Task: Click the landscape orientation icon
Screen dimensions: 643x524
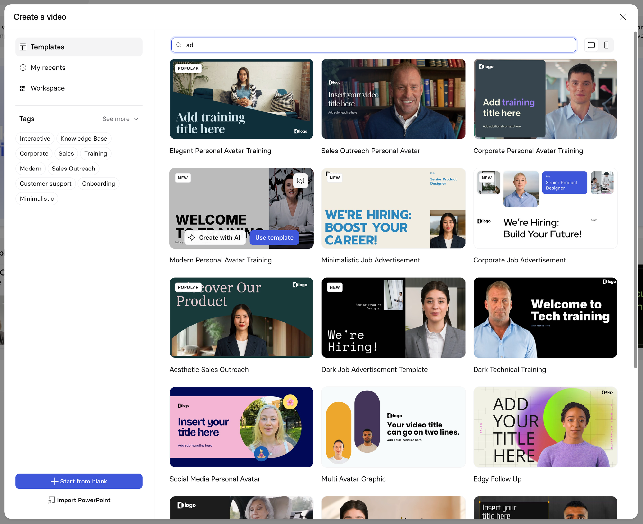Action: pos(591,45)
